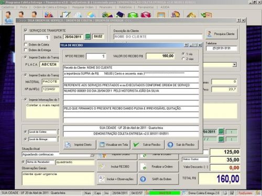This screenshot has height=196, width=262.
Task: Click help question mark on Tela de Recibo
Action: [x=186, y=45]
